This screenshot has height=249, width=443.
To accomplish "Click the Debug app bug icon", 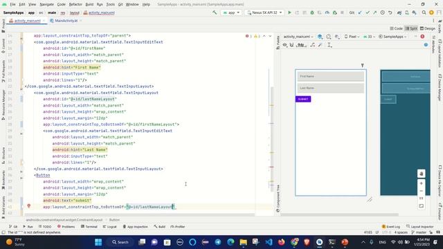I will (x=312, y=12).
